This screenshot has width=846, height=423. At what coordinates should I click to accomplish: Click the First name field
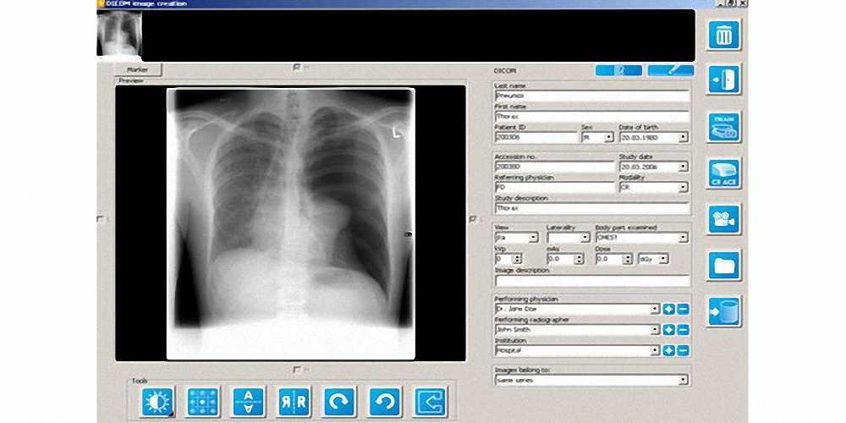pyautogui.click(x=592, y=117)
